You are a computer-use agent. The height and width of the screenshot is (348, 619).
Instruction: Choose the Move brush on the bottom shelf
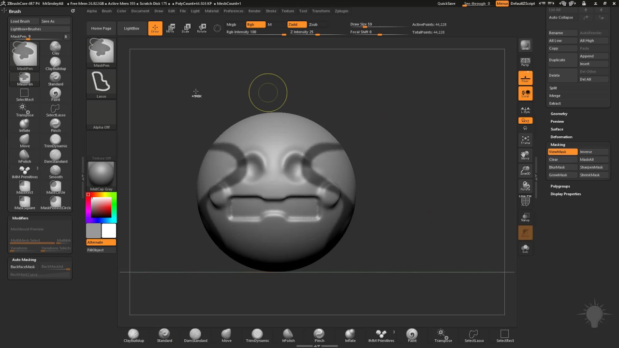(x=226, y=335)
